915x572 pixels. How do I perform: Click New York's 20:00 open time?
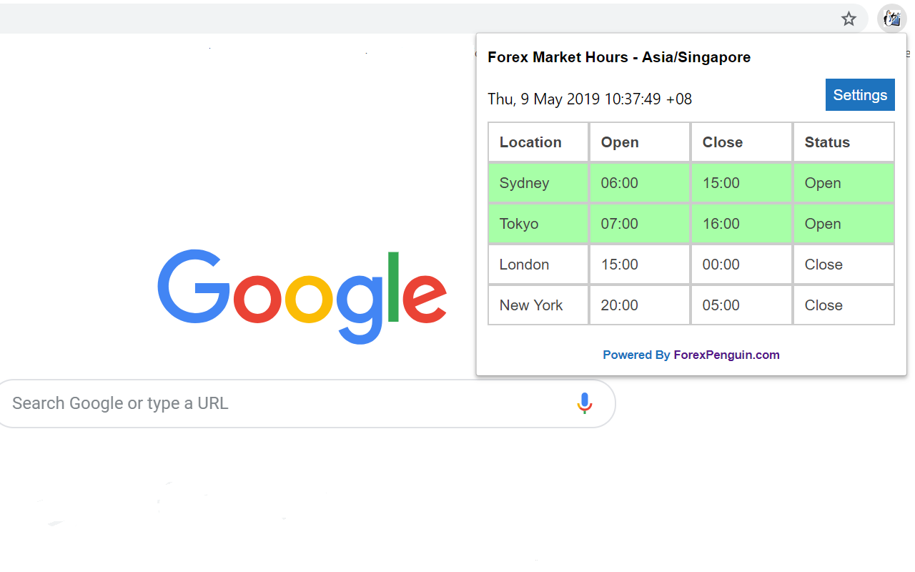(x=640, y=305)
